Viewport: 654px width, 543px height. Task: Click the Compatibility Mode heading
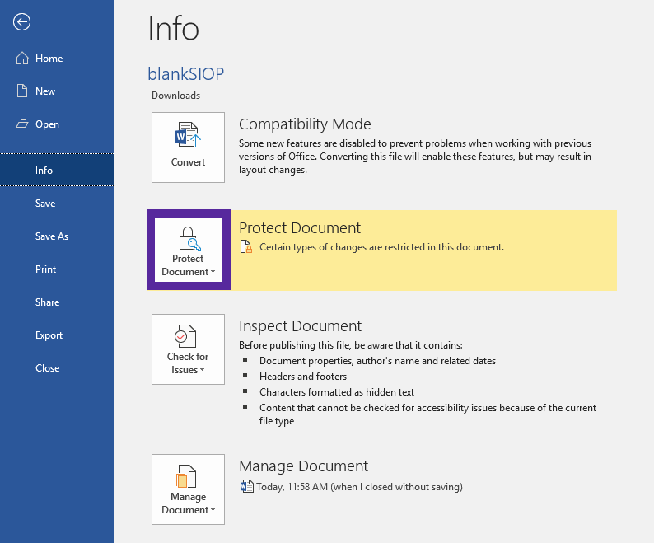pyautogui.click(x=305, y=124)
